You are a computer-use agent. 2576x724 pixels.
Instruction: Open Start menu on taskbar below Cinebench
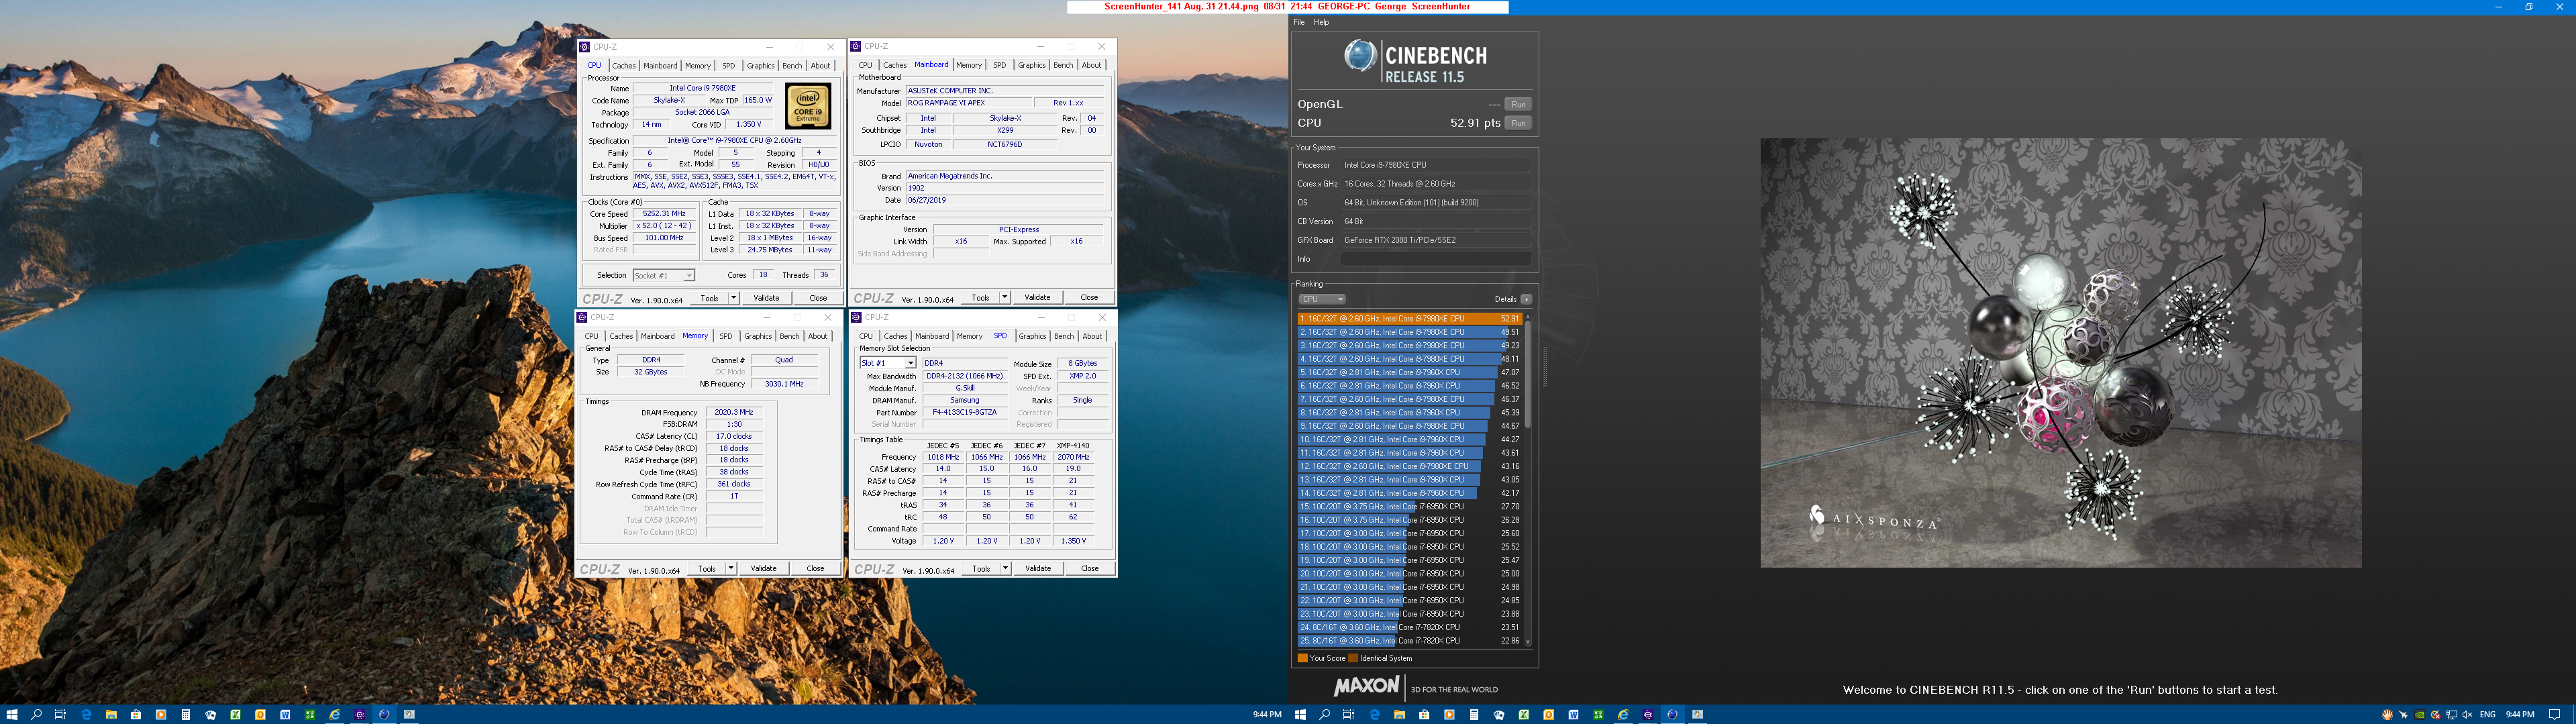[x=1300, y=714]
